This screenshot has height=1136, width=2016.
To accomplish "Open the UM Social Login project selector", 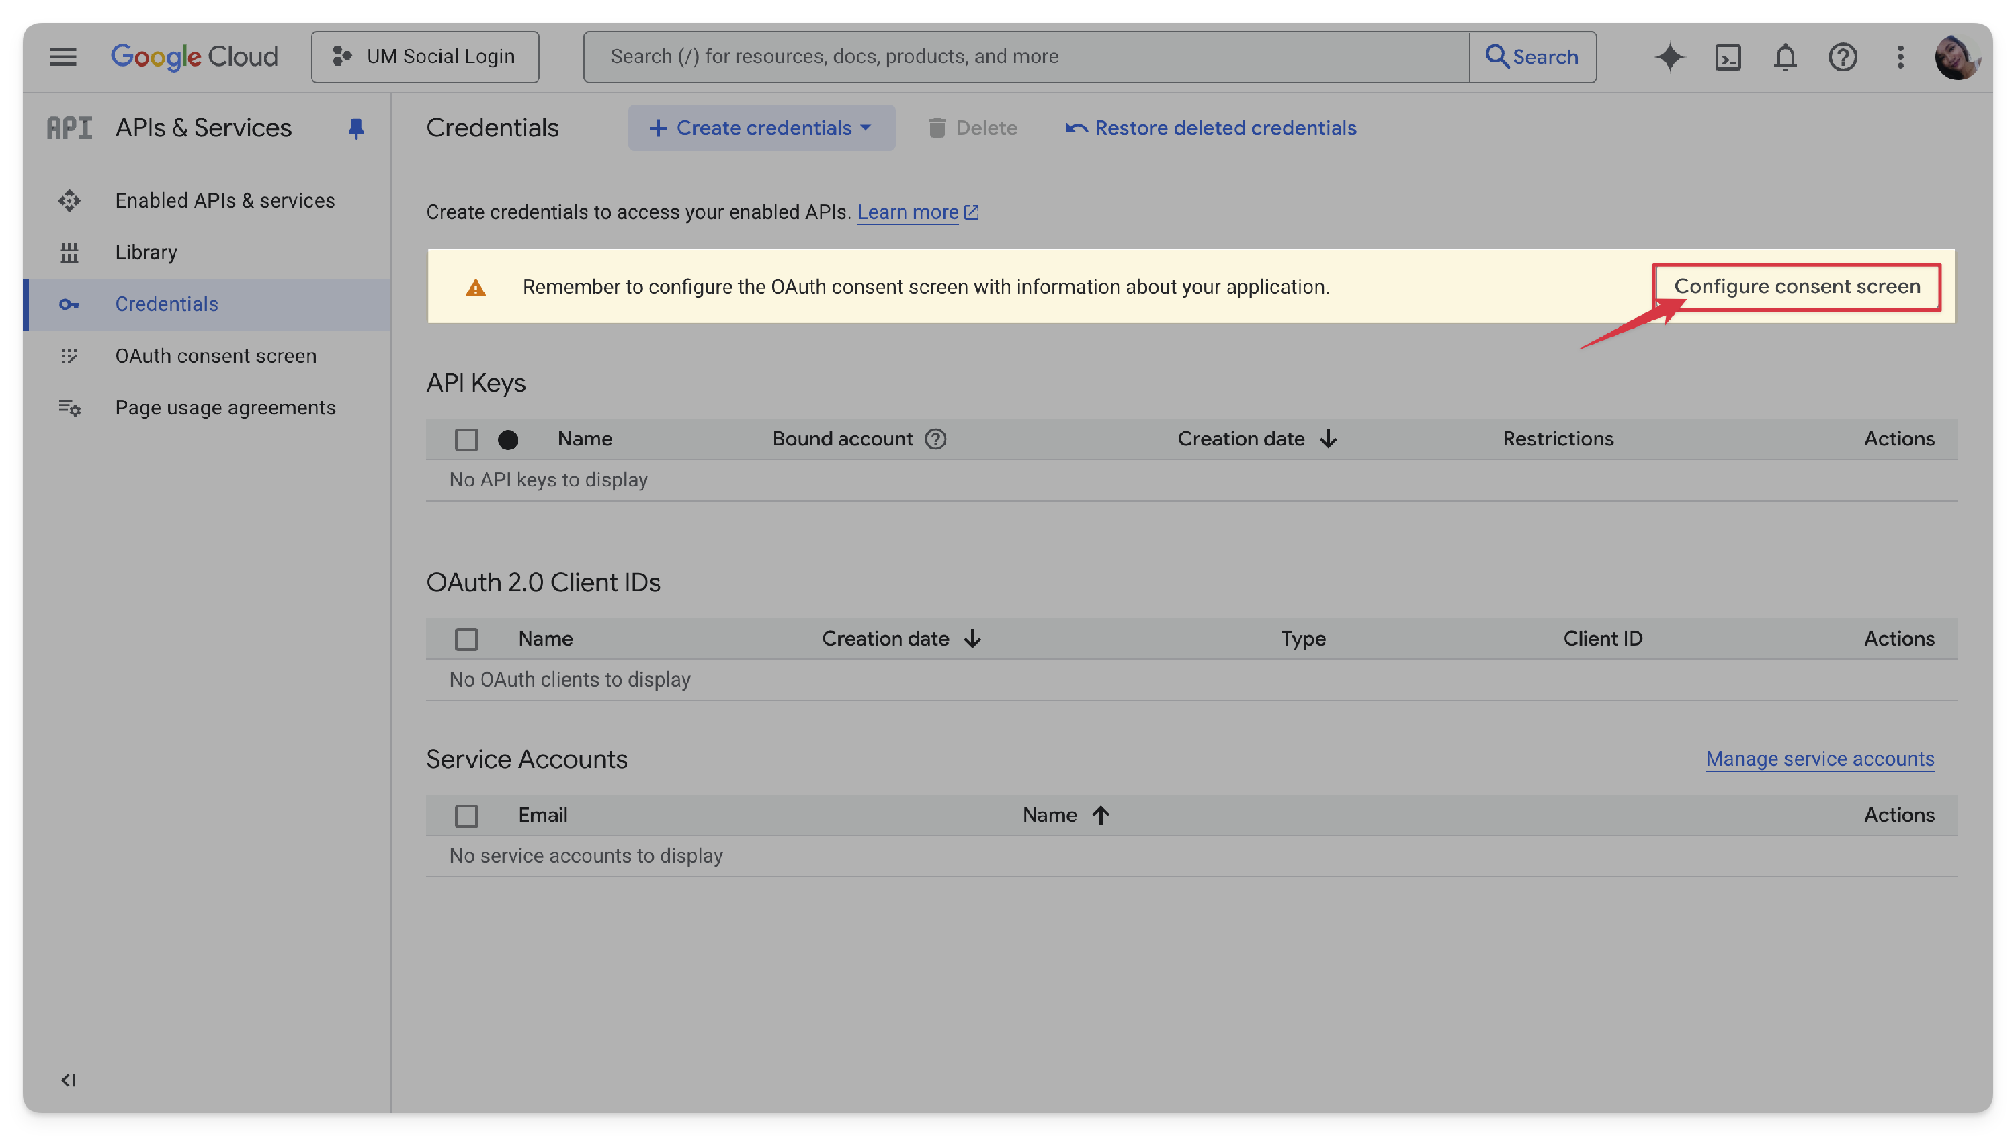I will 425,56.
